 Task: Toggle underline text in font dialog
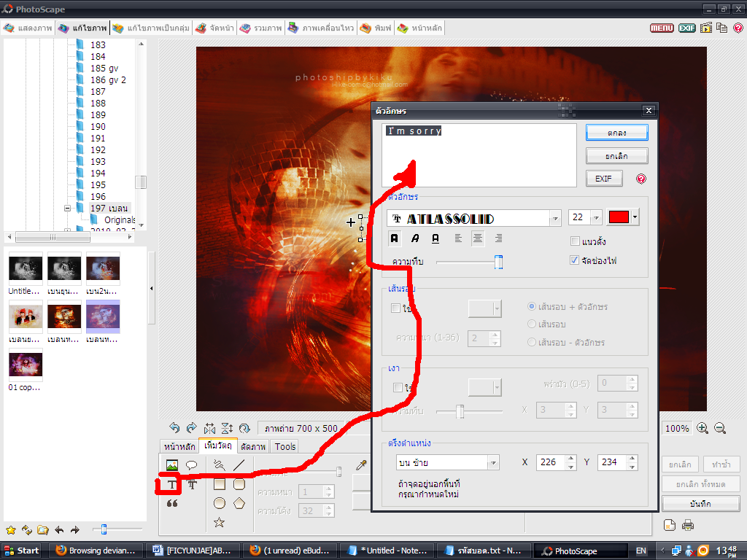[x=436, y=238]
